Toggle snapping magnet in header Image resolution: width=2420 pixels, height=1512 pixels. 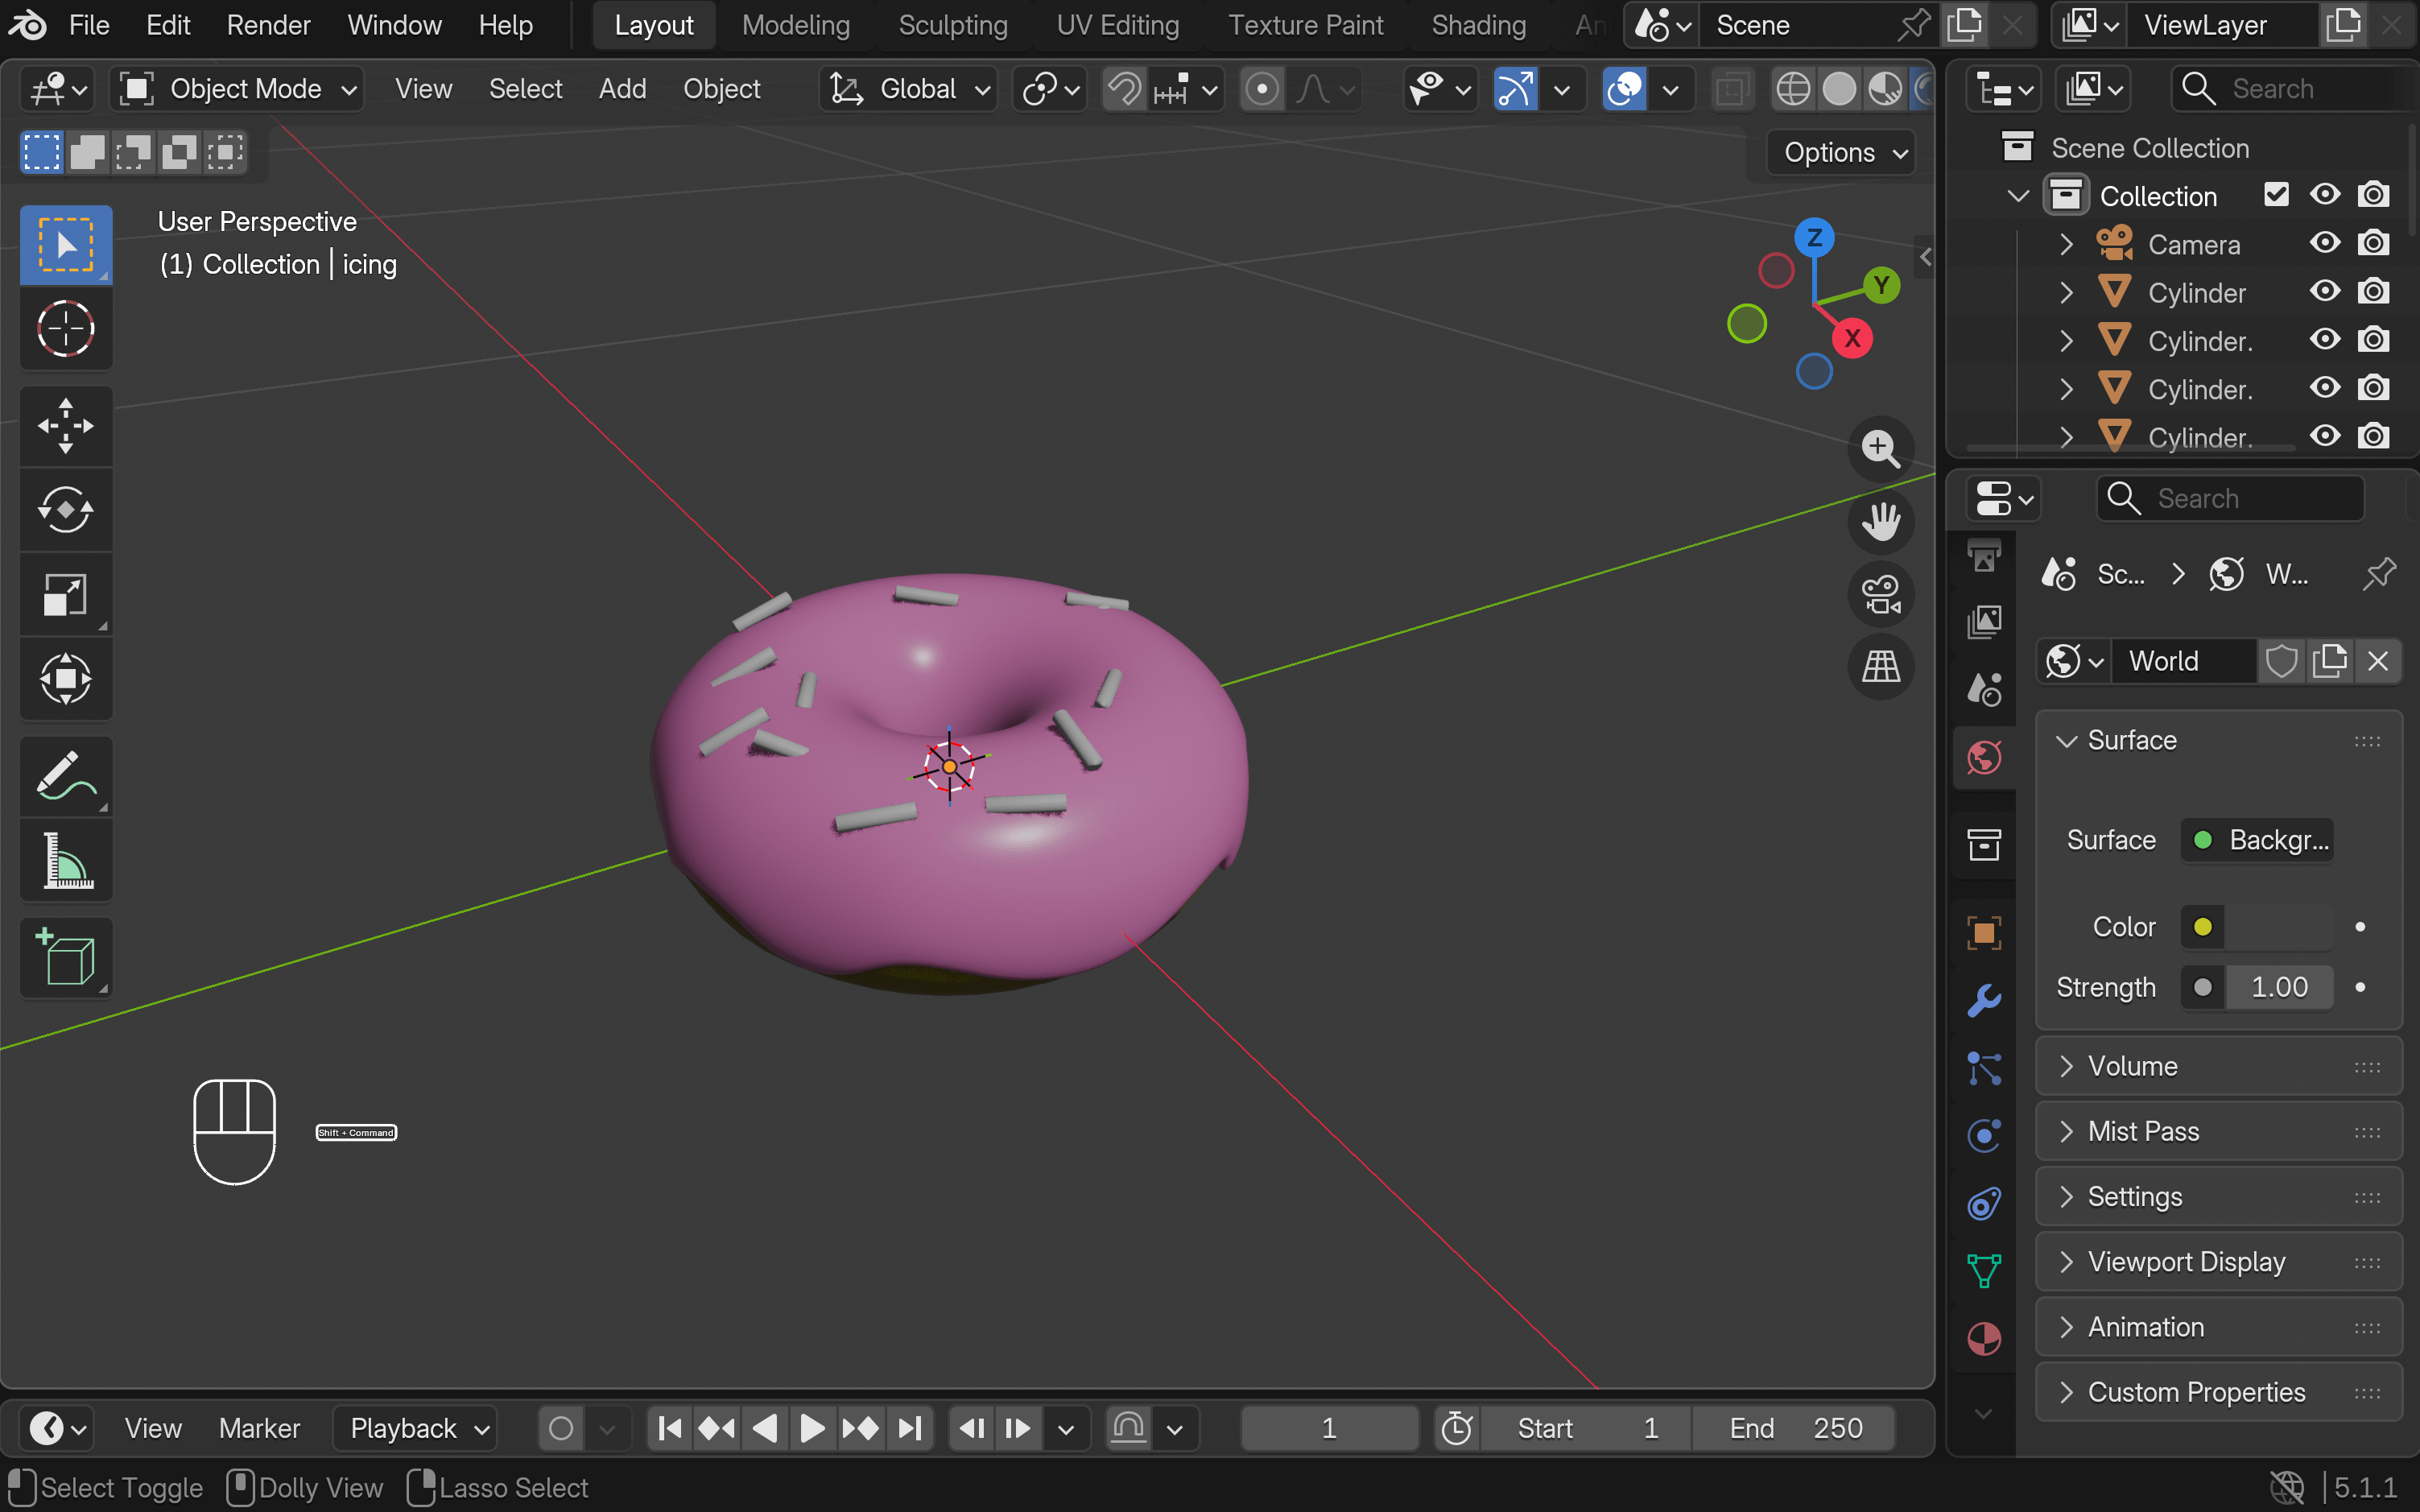(x=1125, y=89)
